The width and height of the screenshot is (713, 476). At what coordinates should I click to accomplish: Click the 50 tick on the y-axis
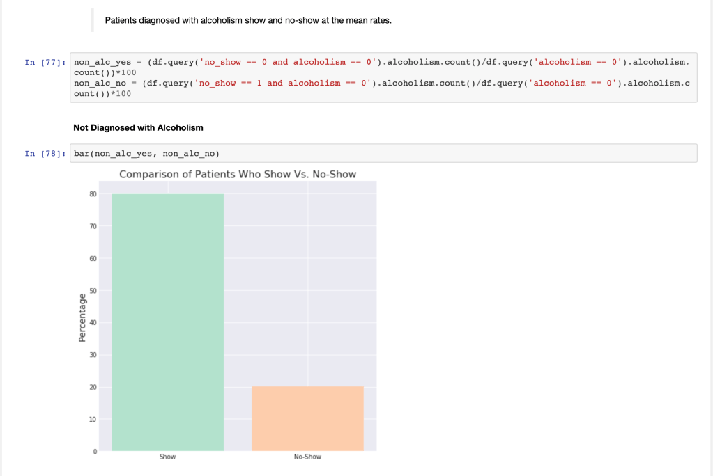click(x=93, y=291)
